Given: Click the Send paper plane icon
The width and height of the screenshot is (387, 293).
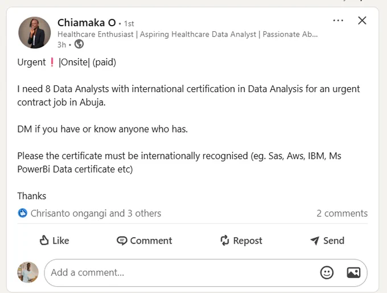Looking at the screenshot, I should (315, 241).
